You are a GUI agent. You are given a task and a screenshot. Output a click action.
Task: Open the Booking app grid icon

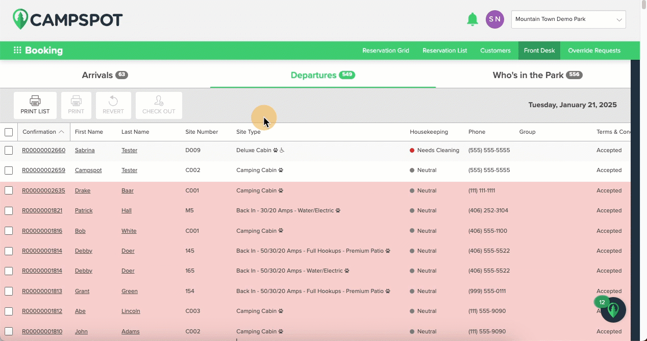[17, 51]
